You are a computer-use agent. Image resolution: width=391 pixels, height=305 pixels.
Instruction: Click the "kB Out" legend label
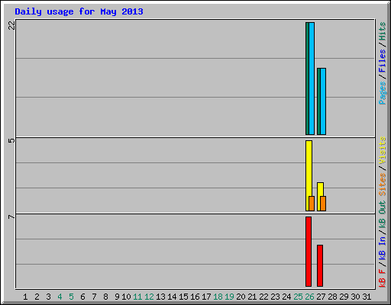pos(383,215)
